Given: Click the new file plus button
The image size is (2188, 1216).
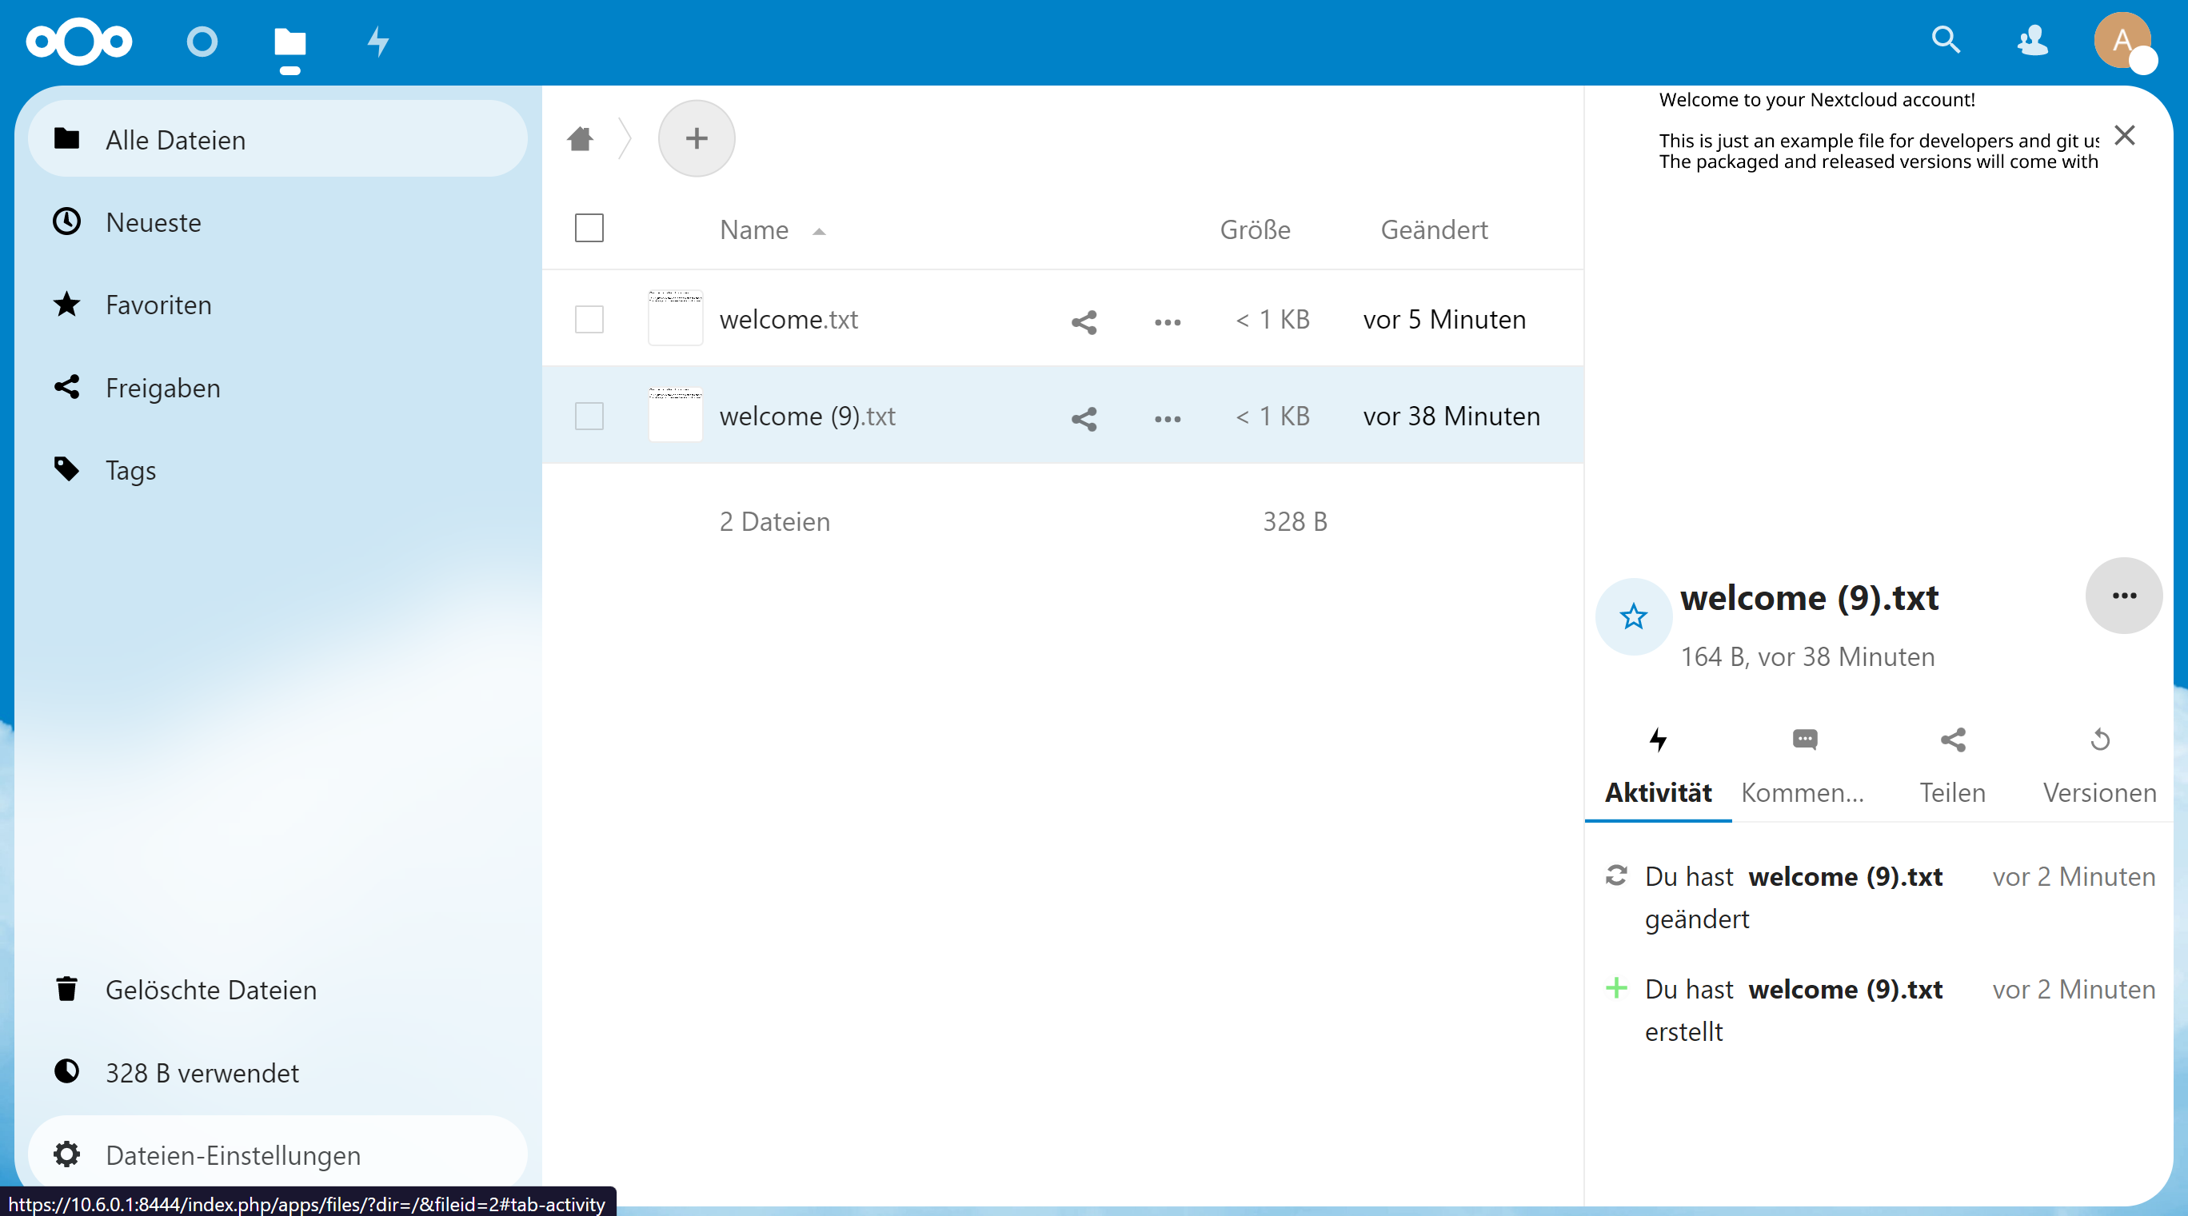Looking at the screenshot, I should (x=696, y=138).
